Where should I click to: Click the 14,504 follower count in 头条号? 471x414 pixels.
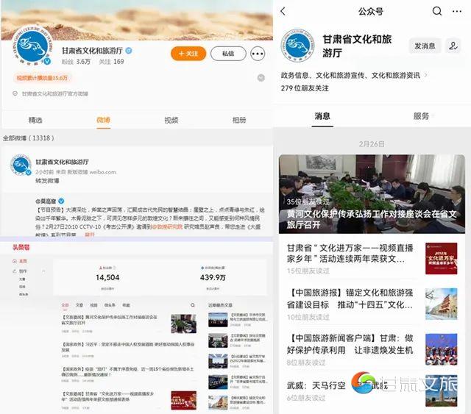(x=107, y=277)
